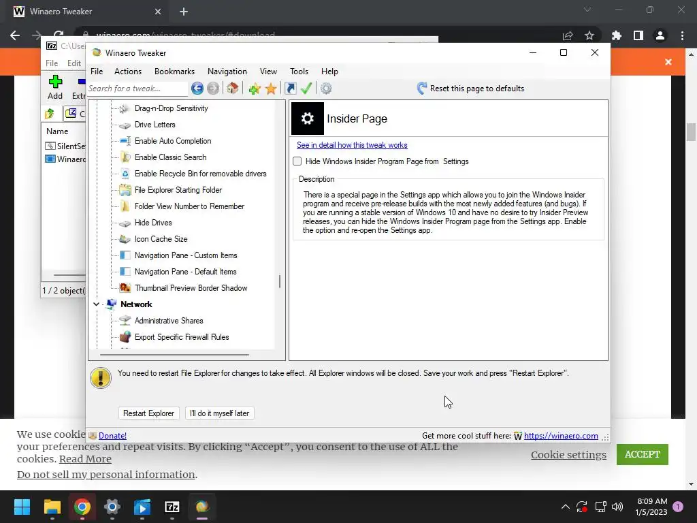Click the Insider Page gear tile icon

click(x=307, y=118)
